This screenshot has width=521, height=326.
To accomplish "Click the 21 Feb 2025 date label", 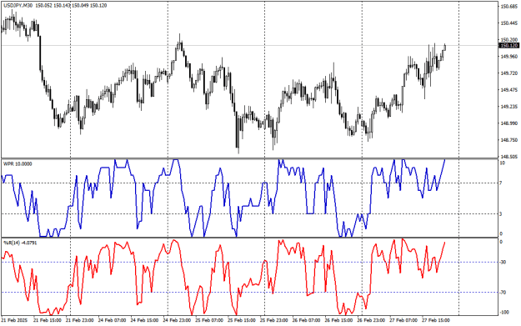I will pyautogui.click(x=15, y=320).
